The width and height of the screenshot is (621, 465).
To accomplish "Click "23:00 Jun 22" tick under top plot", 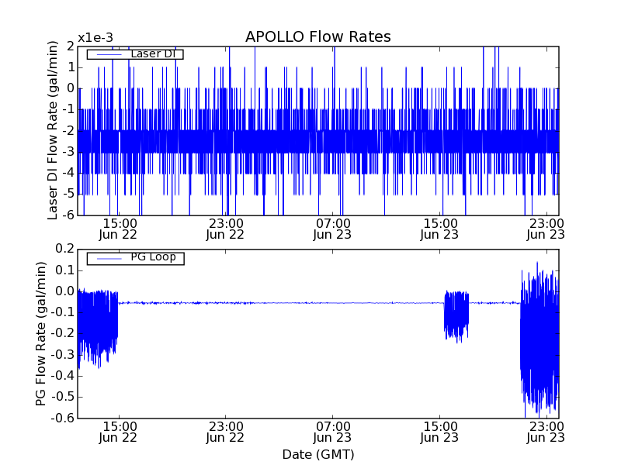I will (x=225, y=228).
